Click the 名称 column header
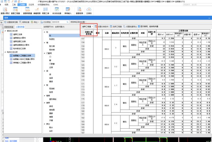The image size is (212, 142). 107,33
